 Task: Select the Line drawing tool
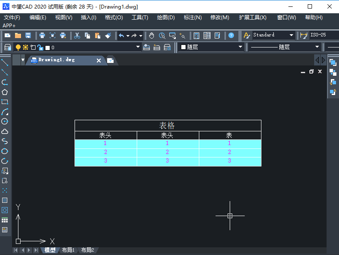5,62
